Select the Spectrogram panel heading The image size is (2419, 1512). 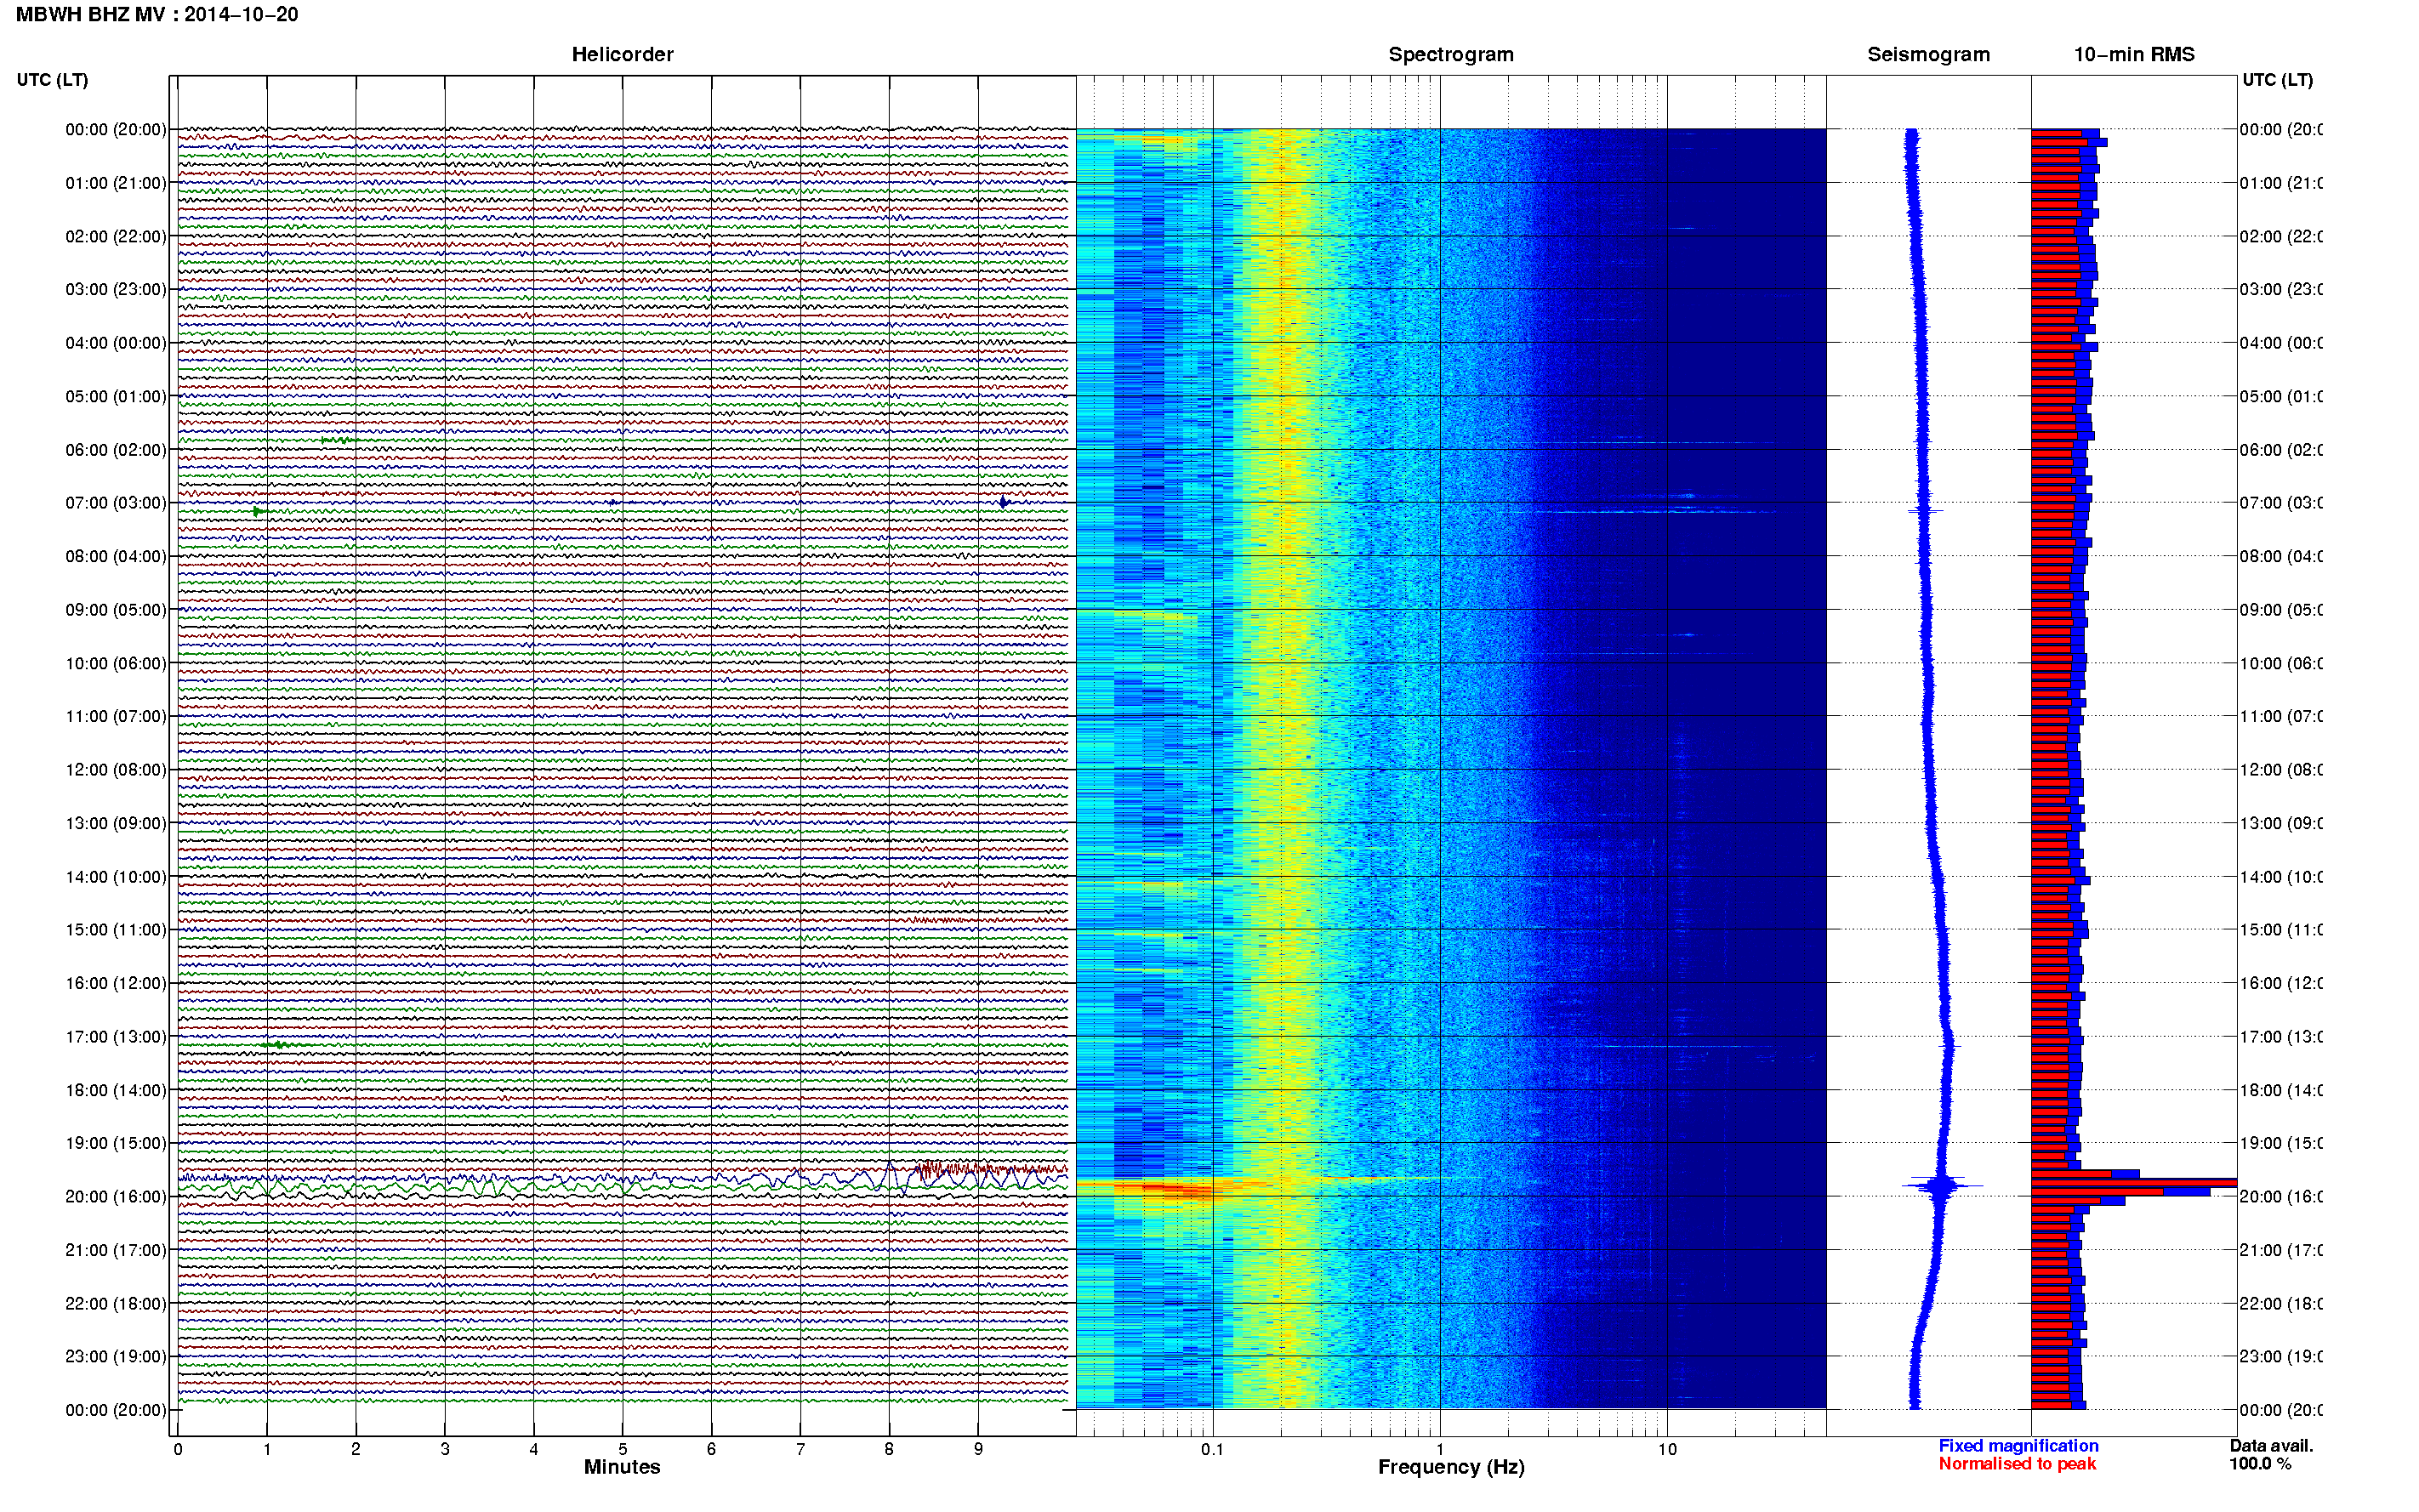pyautogui.click(x=1450, y=55)
